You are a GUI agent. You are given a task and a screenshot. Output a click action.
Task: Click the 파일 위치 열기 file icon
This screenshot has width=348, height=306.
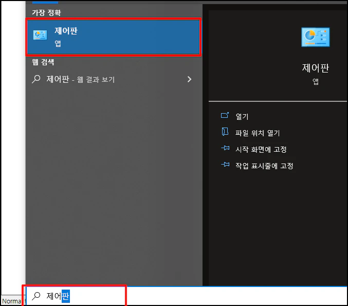pos(225,132)
